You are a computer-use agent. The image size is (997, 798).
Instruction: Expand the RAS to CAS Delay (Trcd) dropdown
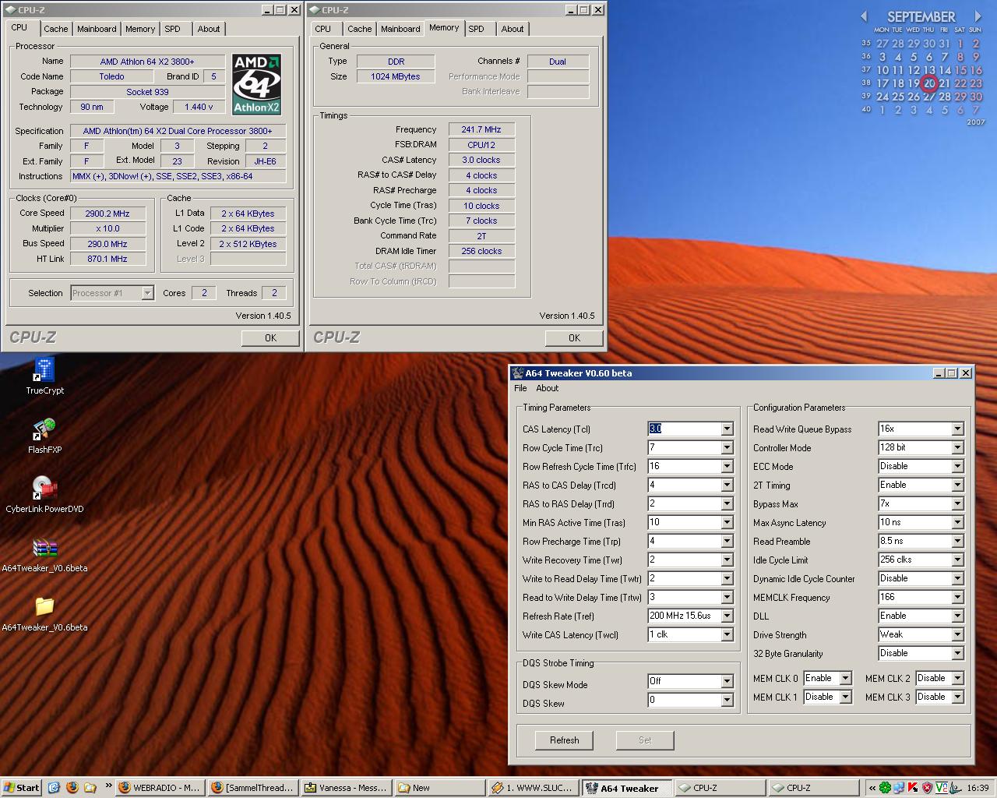(727, 485)
